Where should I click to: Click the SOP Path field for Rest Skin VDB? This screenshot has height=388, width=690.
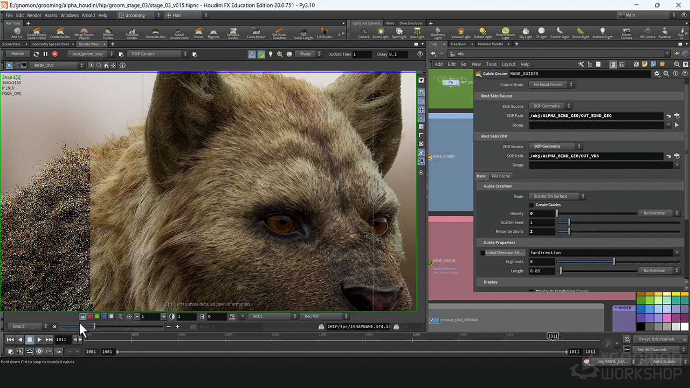pyautogui.click(x=596, y=156)
